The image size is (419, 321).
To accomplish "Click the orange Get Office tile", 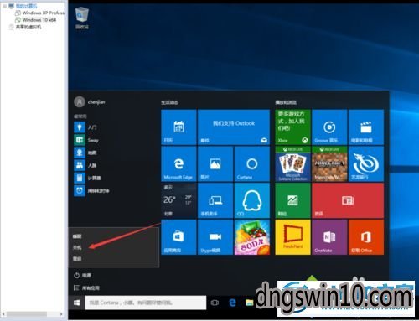I will 366,237.
